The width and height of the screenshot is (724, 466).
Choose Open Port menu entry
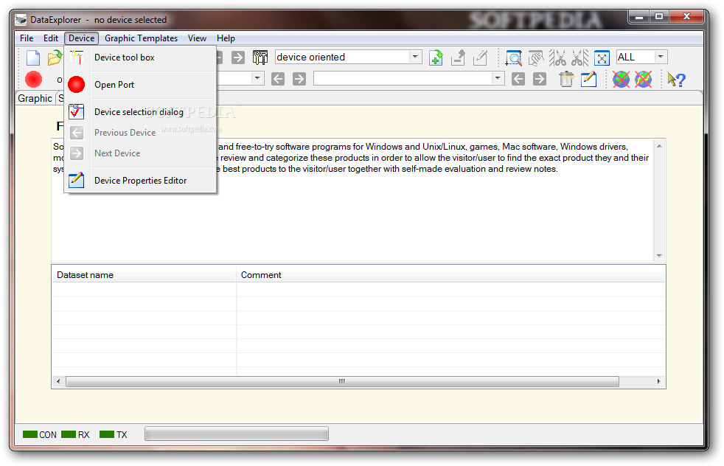[x=140, y=85]
